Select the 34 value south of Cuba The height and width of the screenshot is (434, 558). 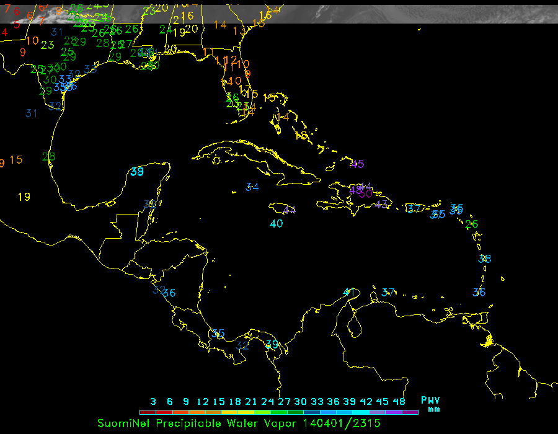tap(252, 187)
